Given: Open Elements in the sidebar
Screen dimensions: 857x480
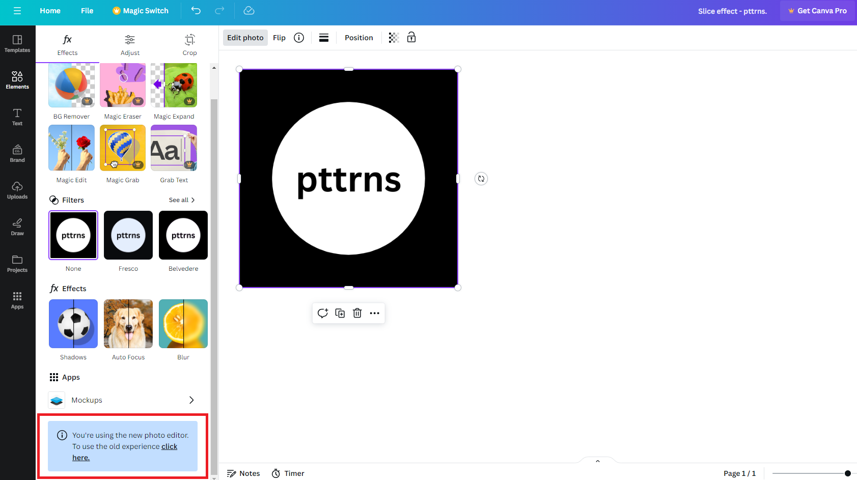Looking at the screenshot, I should pyautogui.click(x=17, y=80).
